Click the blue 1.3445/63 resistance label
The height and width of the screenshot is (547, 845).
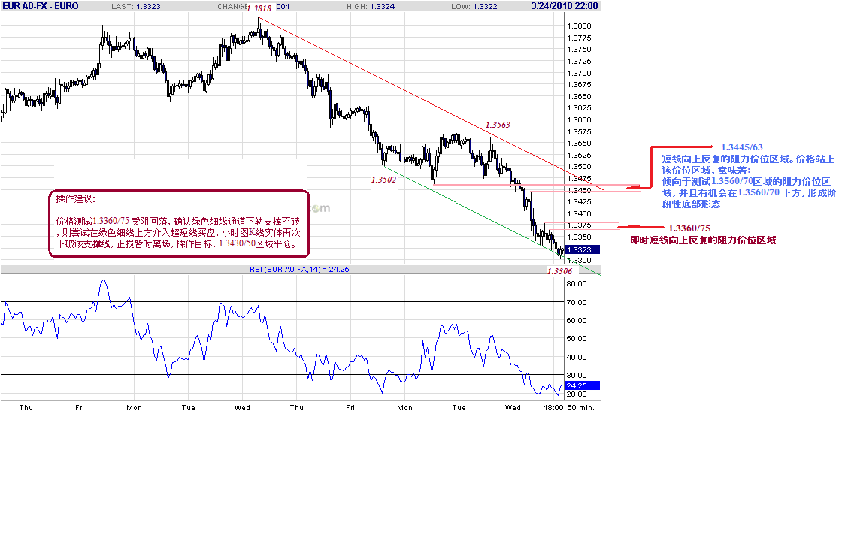pyautogui.click(x=741, y=147)
